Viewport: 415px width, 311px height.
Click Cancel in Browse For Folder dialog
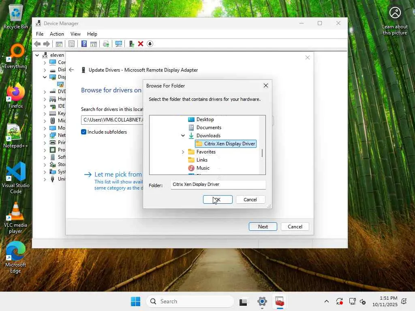[x=250, y=200]
